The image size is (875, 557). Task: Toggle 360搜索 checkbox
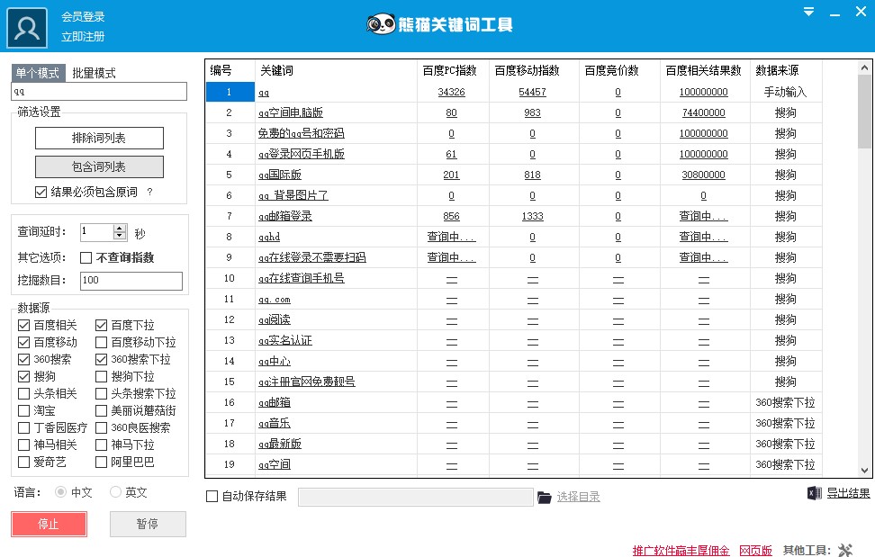point(23,359)
